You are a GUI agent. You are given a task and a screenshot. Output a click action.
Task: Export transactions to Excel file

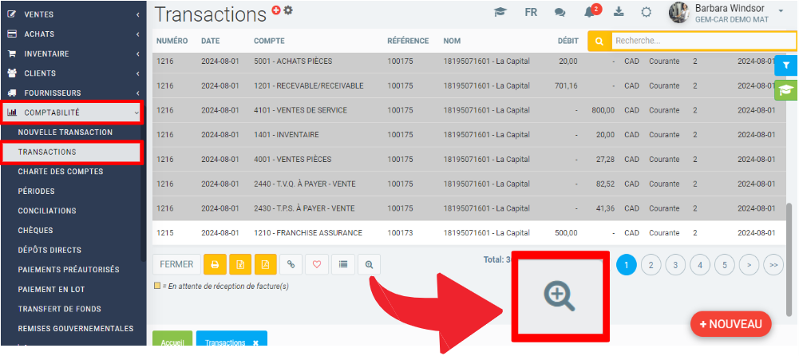click(240, 264)
